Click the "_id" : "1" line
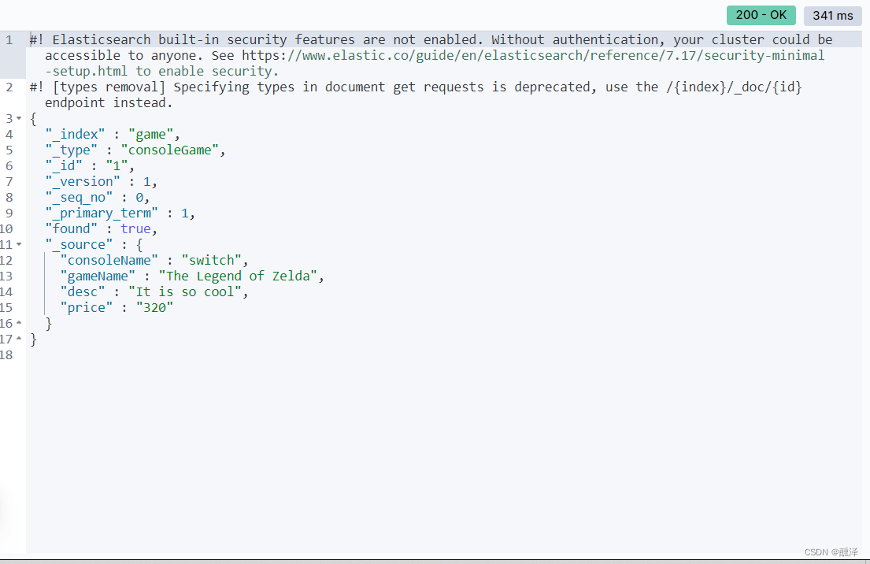The width and height of the screenshot is (870, 564). (90, 166)
